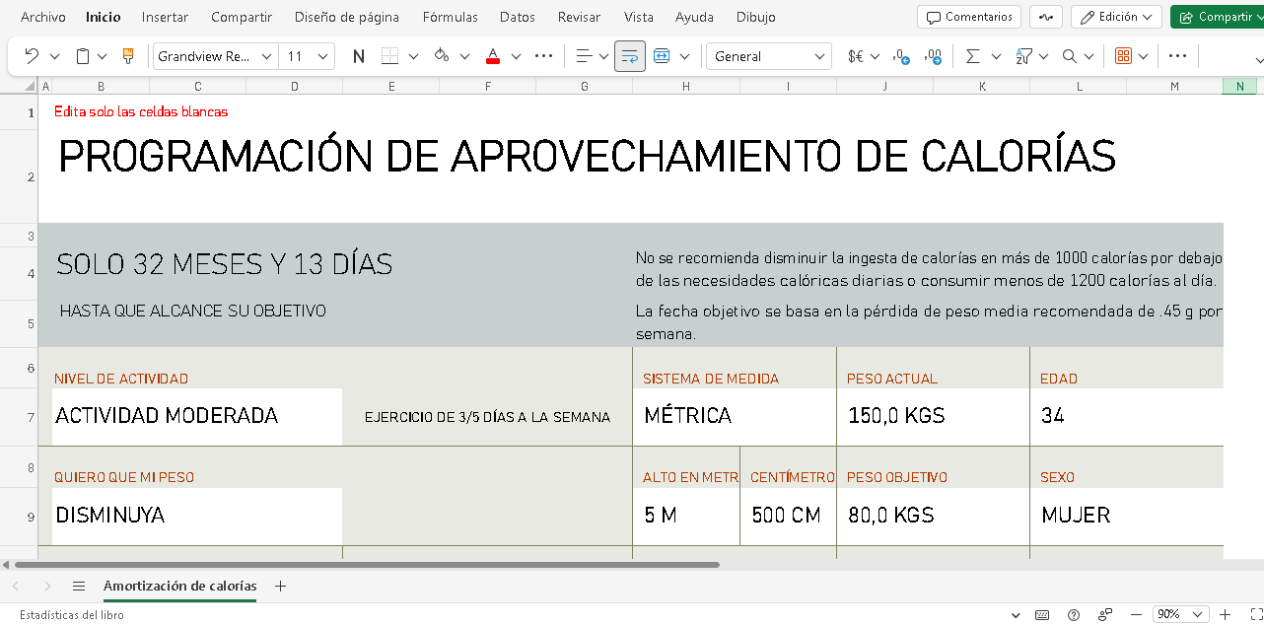
Task: Click the Find magnifier icon
Action: coord(1070,56)
